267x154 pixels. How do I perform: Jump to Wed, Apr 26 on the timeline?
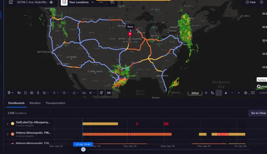point(168,146)
